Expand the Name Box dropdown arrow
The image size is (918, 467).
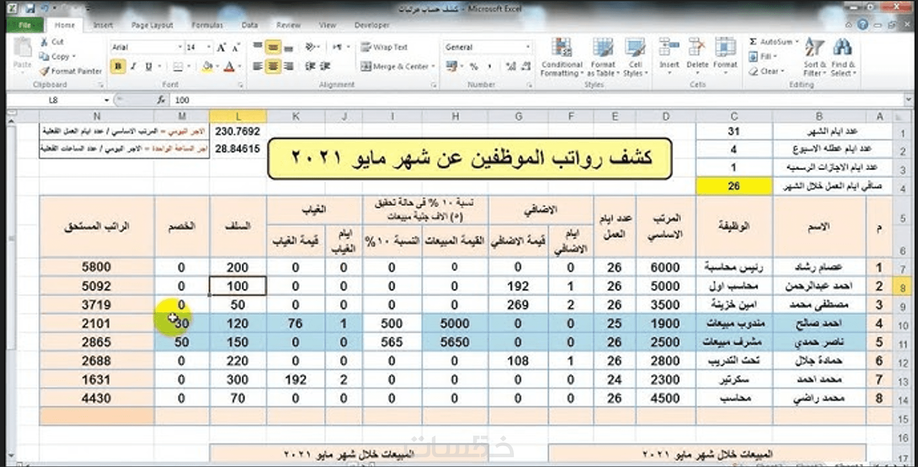coord(106,100)
